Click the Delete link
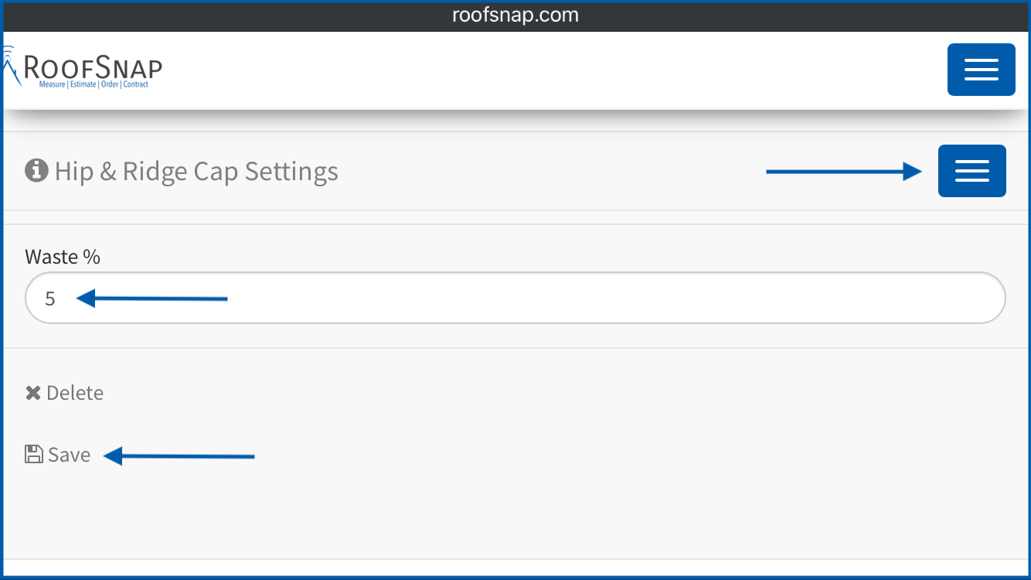1031x580 pixels. (64, 393)
